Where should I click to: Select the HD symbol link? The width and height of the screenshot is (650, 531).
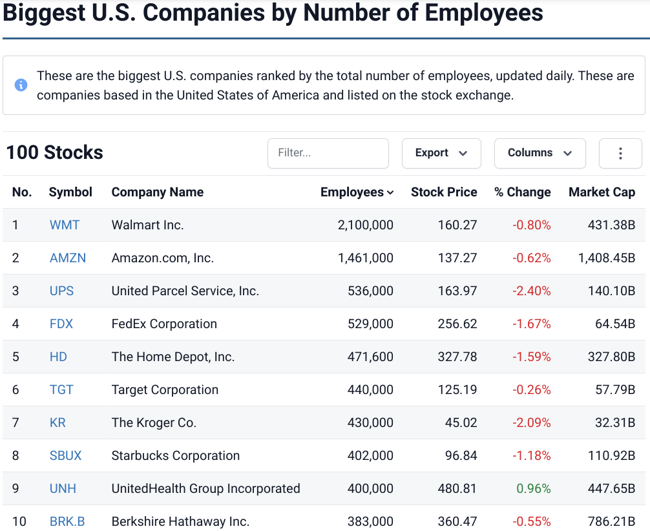tap(58, 357)
